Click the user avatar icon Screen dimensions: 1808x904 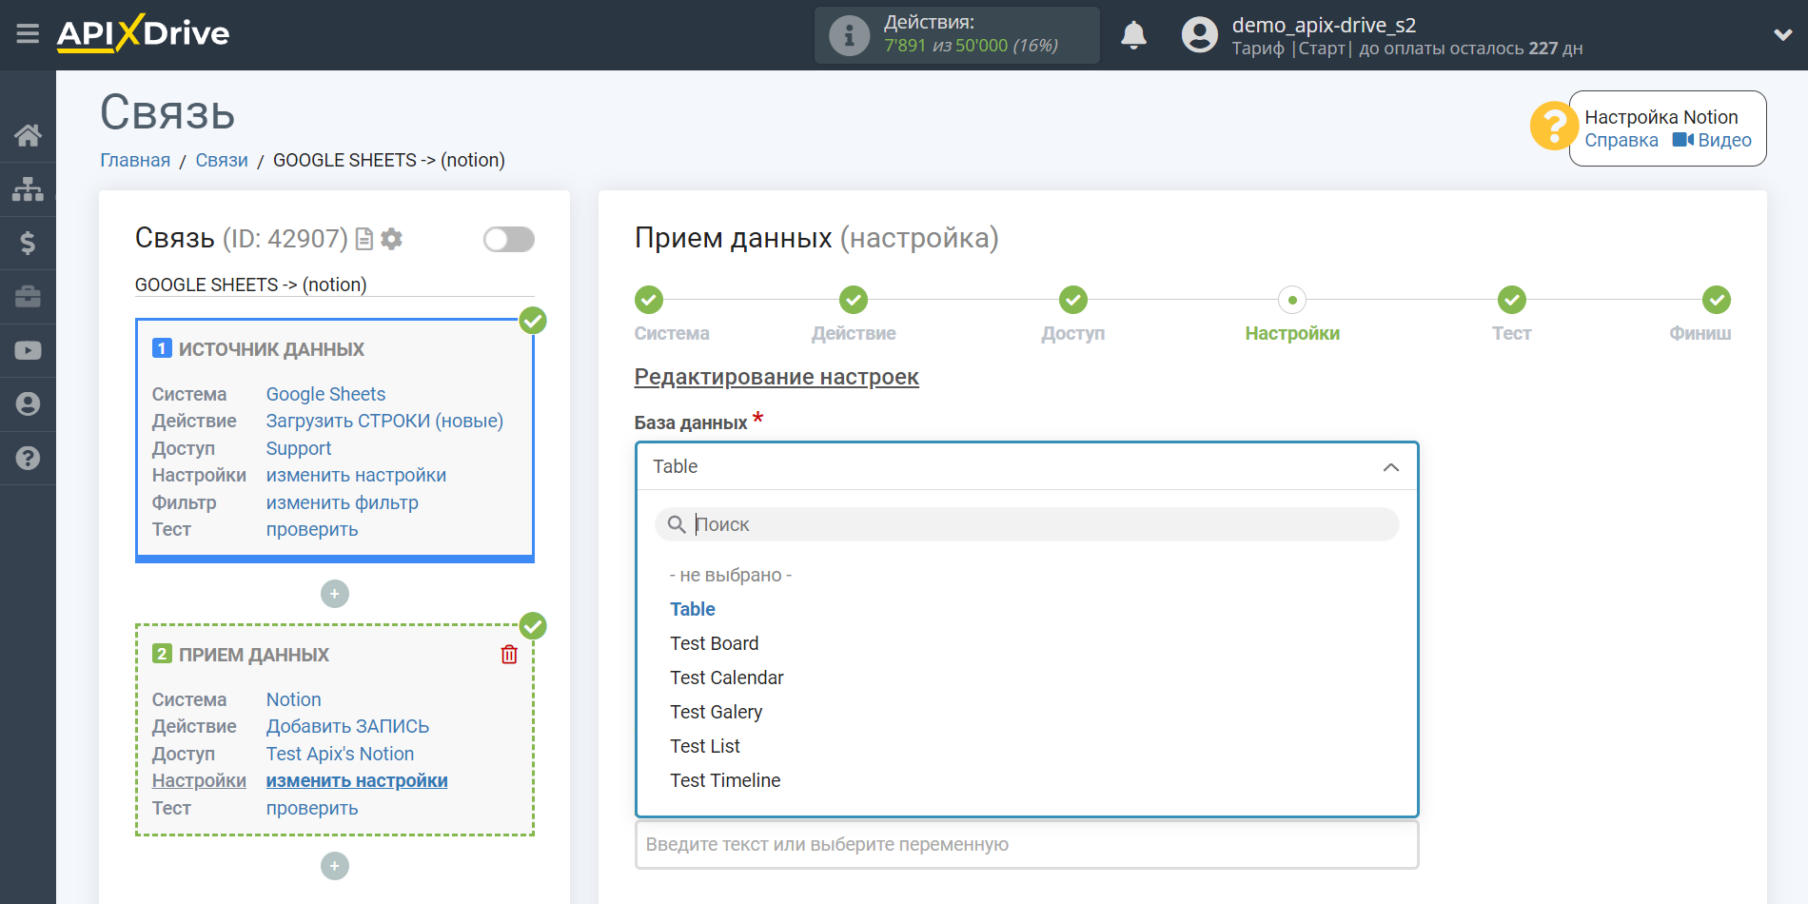[x=1199, y=35]
